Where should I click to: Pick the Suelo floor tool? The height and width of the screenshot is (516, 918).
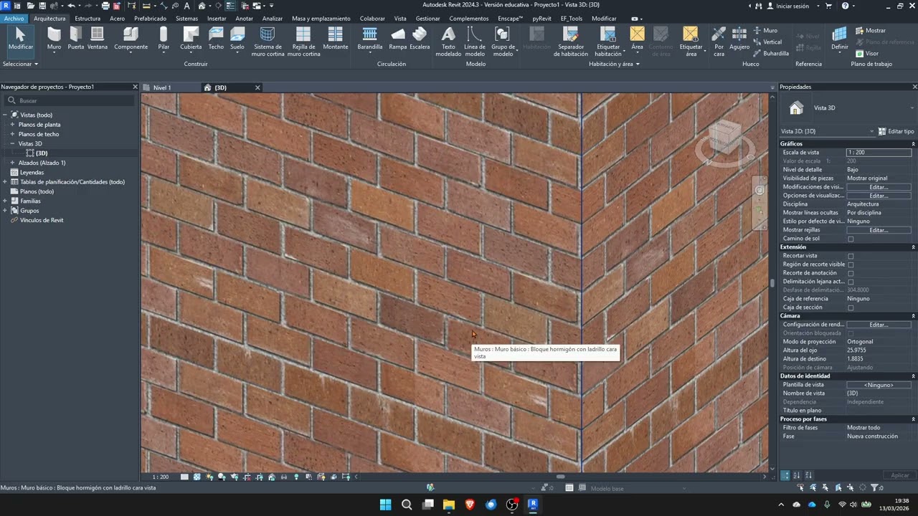(x=237, y=39)
